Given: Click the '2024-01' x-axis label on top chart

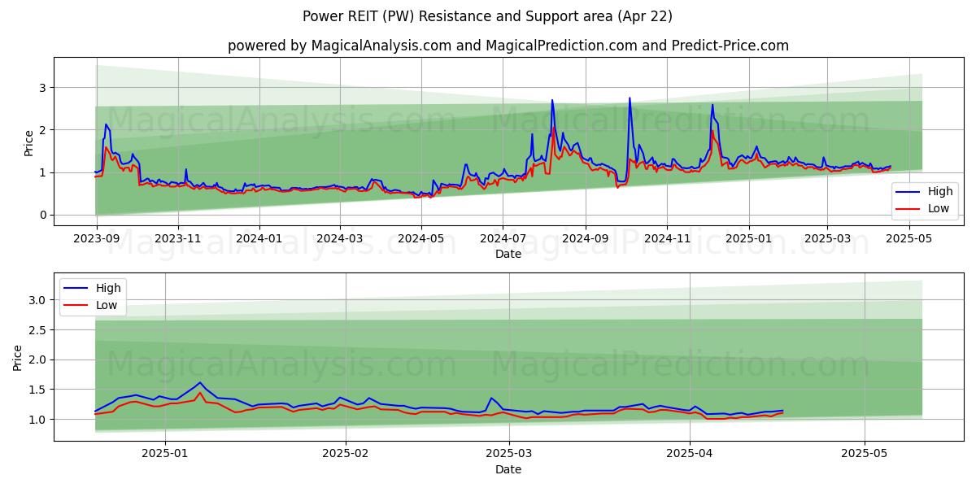Looking at the screenshot, I should pyautogui.click(x=259, y=239).
